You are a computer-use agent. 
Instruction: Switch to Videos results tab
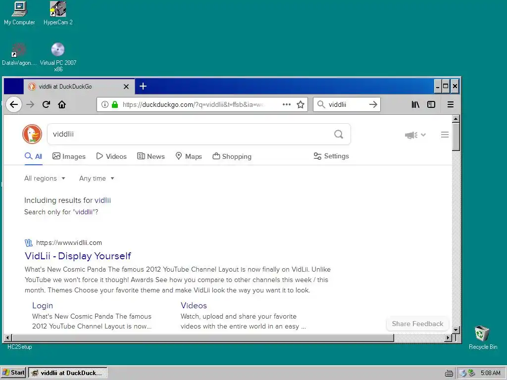tap(111, 156)
